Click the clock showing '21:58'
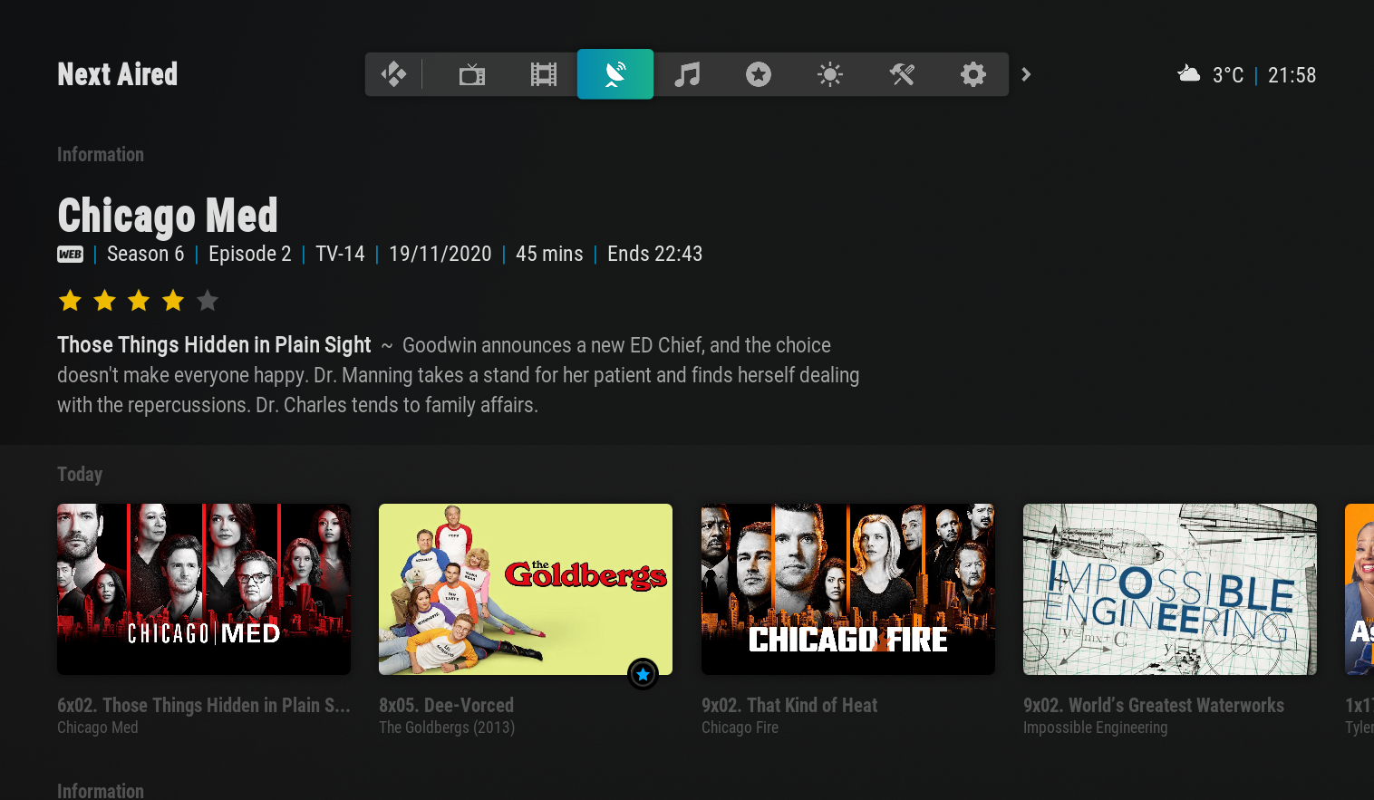The height and width of the screenshot is (800, 1374). click(1292, 75)
